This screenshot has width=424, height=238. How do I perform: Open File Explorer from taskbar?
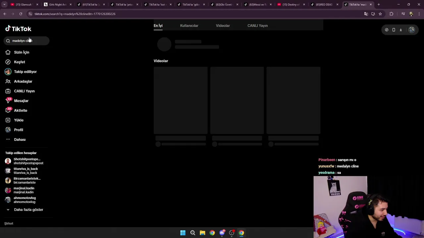tap(202, 233)
